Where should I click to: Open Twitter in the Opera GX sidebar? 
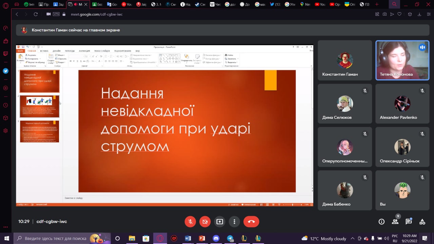click(5, 71)
